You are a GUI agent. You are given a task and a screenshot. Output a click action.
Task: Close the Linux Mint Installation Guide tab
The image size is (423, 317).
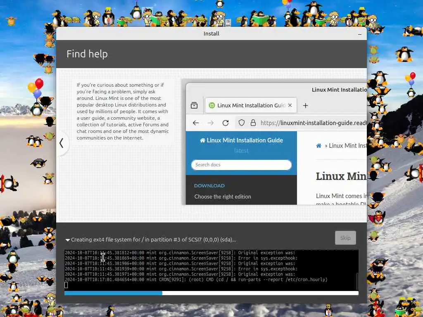tap(290, 105)
